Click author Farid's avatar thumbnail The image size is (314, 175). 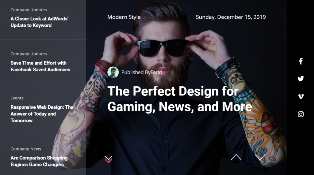pos(113,72)
